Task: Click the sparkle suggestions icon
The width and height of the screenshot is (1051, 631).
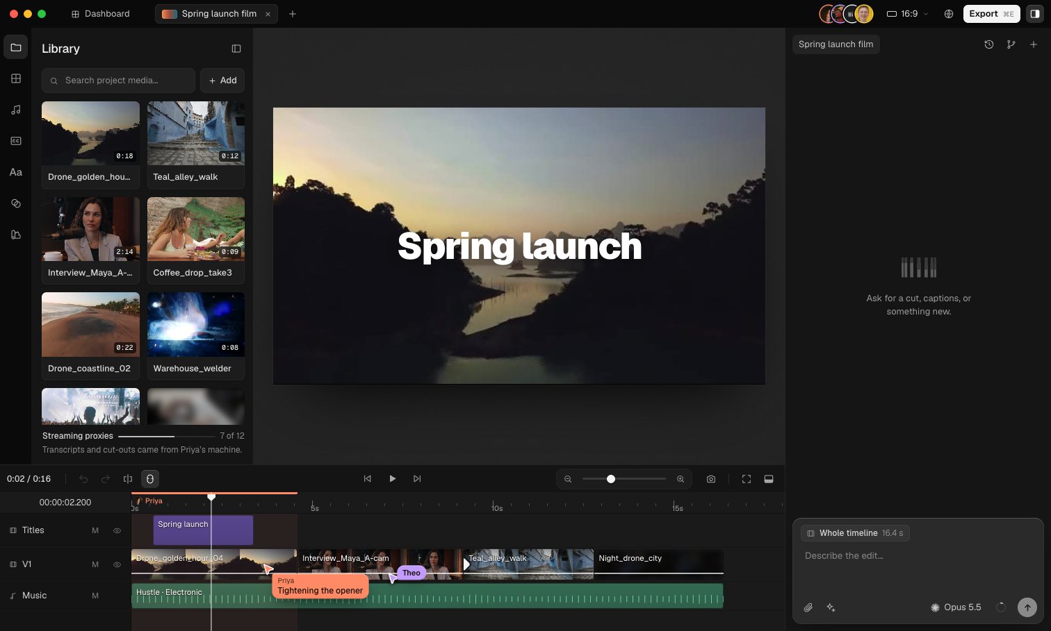Action: [831, 607]
